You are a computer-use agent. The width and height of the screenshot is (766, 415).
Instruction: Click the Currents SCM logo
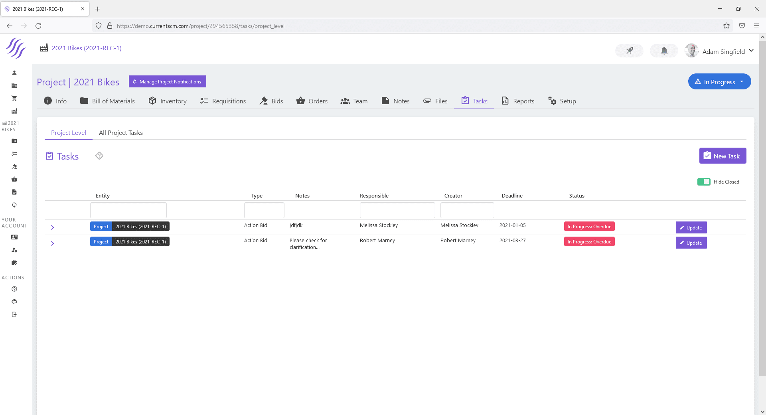tap(16, 48)
